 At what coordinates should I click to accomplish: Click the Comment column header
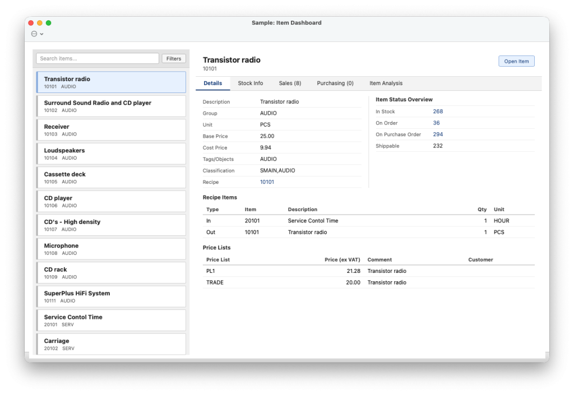(x=379, y=259)
